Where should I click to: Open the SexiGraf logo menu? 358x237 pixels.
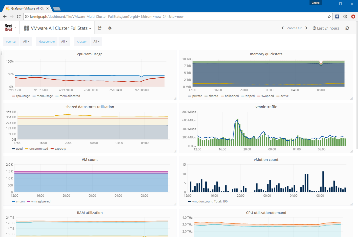(x=10, y=28)
